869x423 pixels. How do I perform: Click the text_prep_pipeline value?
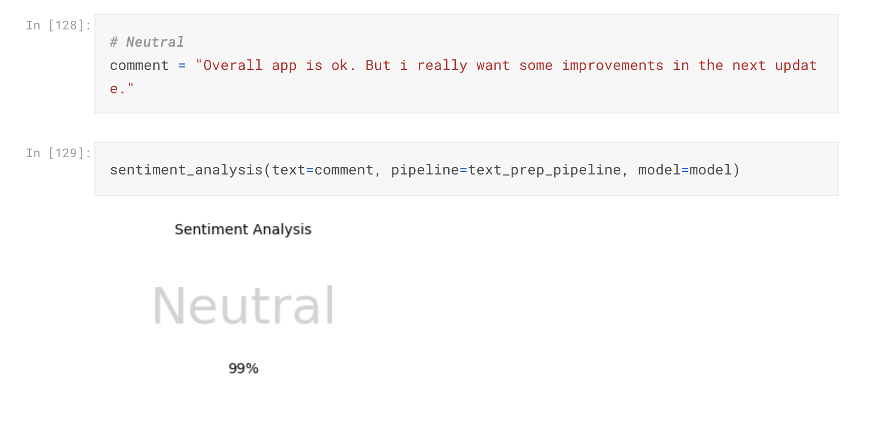(545, 170)
